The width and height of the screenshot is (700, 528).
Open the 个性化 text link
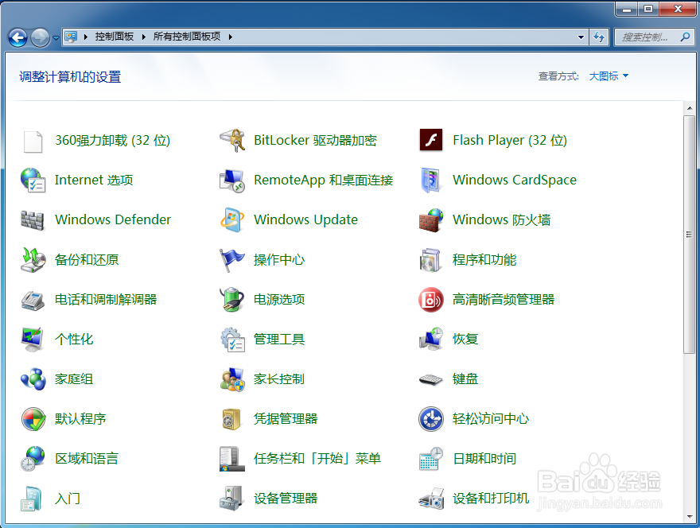tap(74, 340)
